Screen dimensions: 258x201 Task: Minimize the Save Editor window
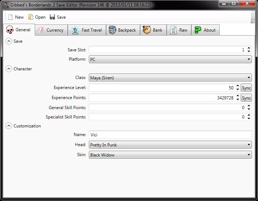click(x=224, y=4)
